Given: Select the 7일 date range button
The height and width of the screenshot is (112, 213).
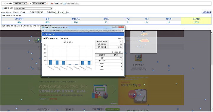Looking at the screenshot, I should (64, 3).
